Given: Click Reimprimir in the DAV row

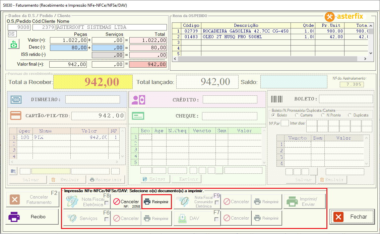Looking at the screenshot, I should click(x=267, y=218).
